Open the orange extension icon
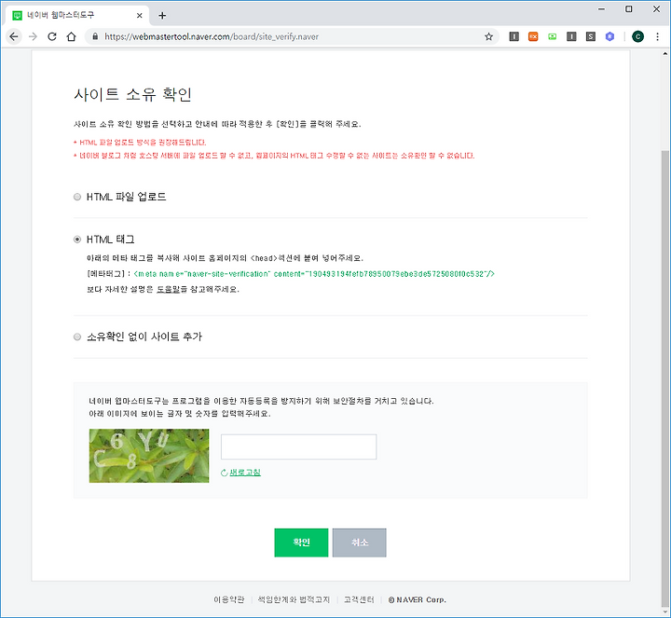671x618 pixels. (x=533, y=36)
